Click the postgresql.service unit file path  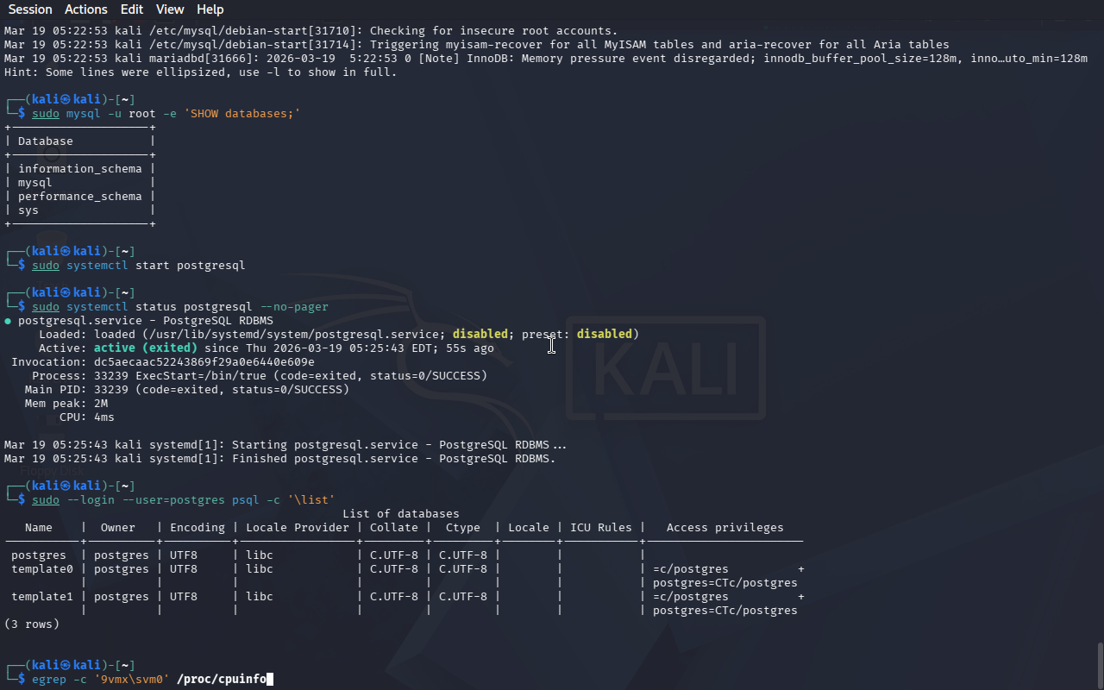coord(294,335)
